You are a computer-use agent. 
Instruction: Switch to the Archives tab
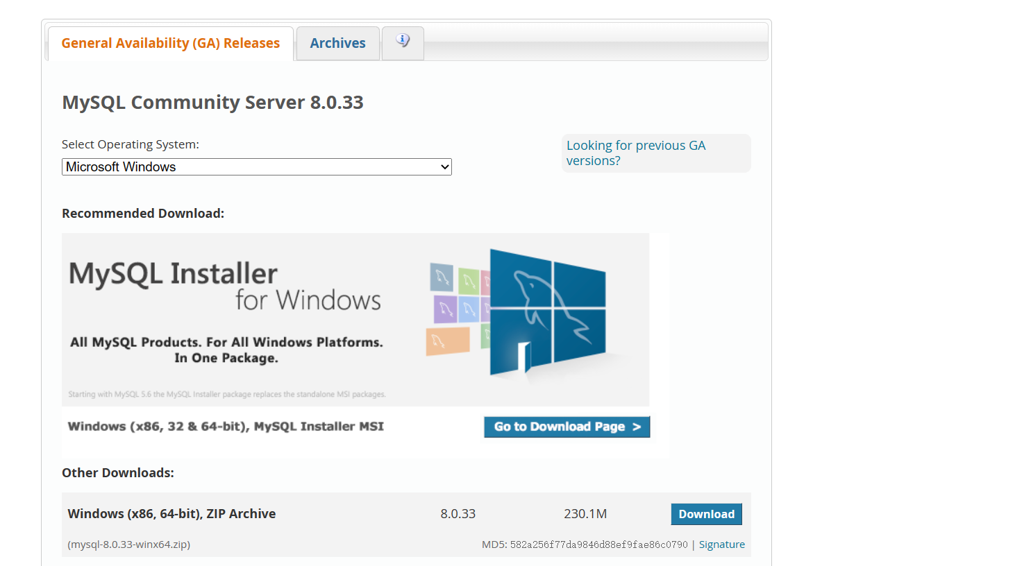pyautogui.click(x=337, y=43)
